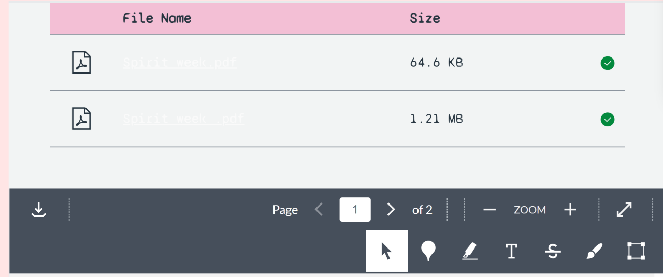663x277 pixels.
Task: Open the 1.21 MB Spirit week PDF link
Action: click(x=183, y=119)
